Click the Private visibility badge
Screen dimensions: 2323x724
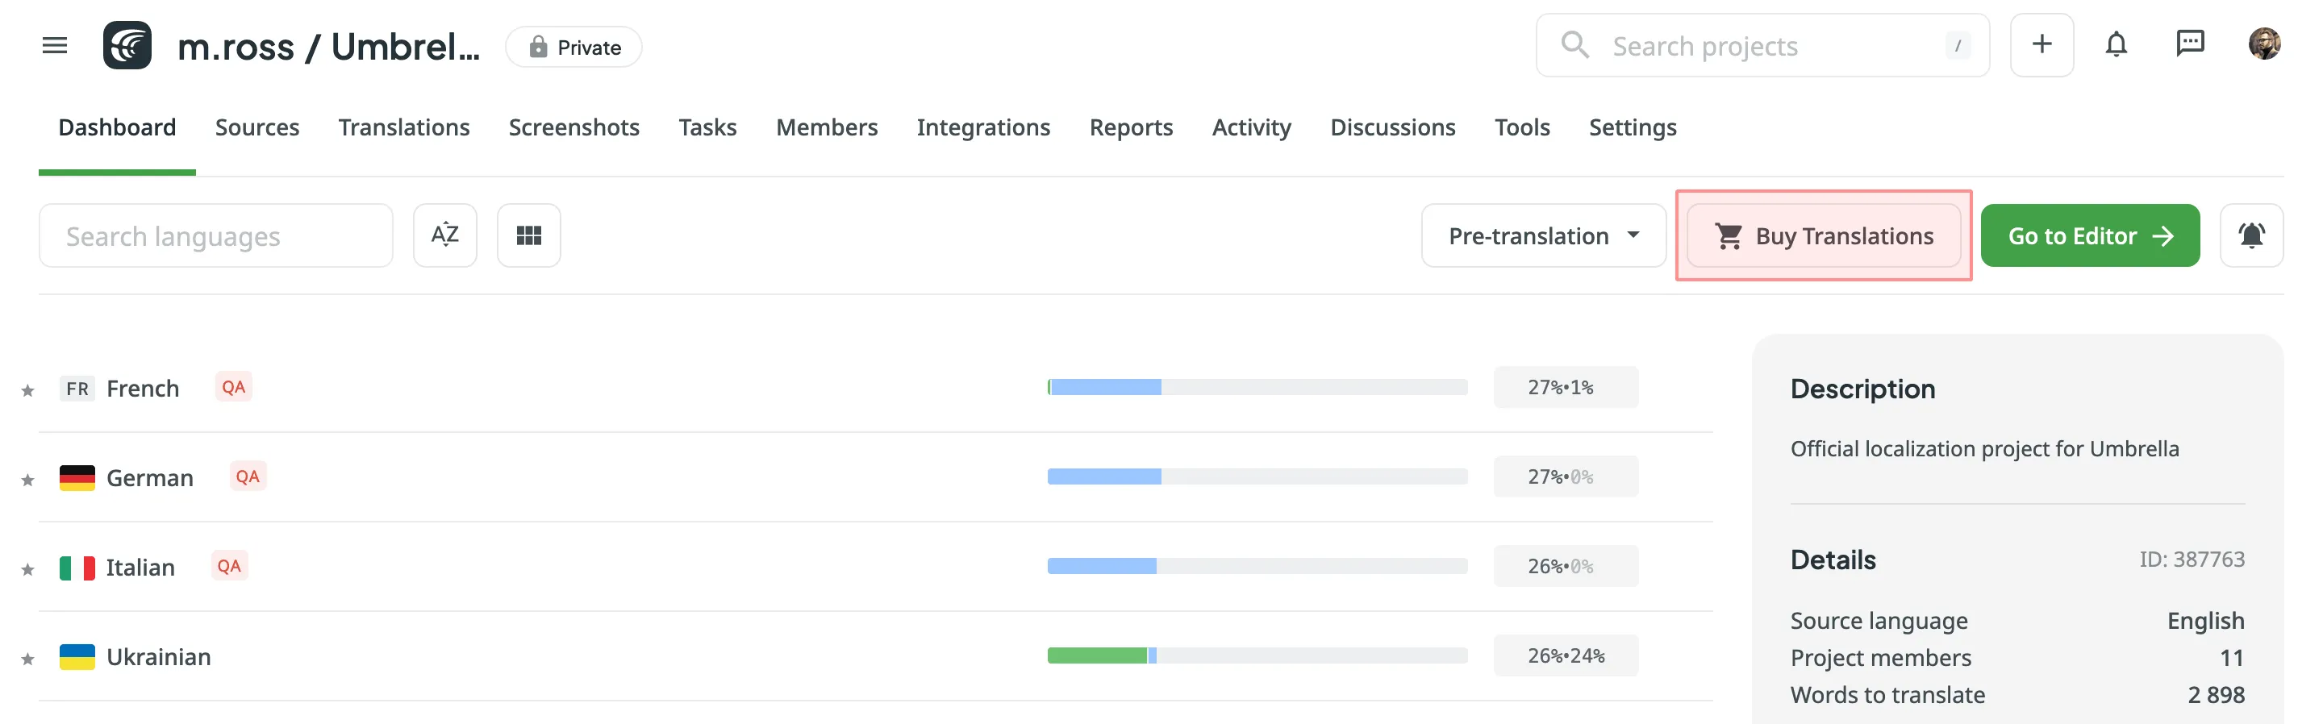pos(574,47)
